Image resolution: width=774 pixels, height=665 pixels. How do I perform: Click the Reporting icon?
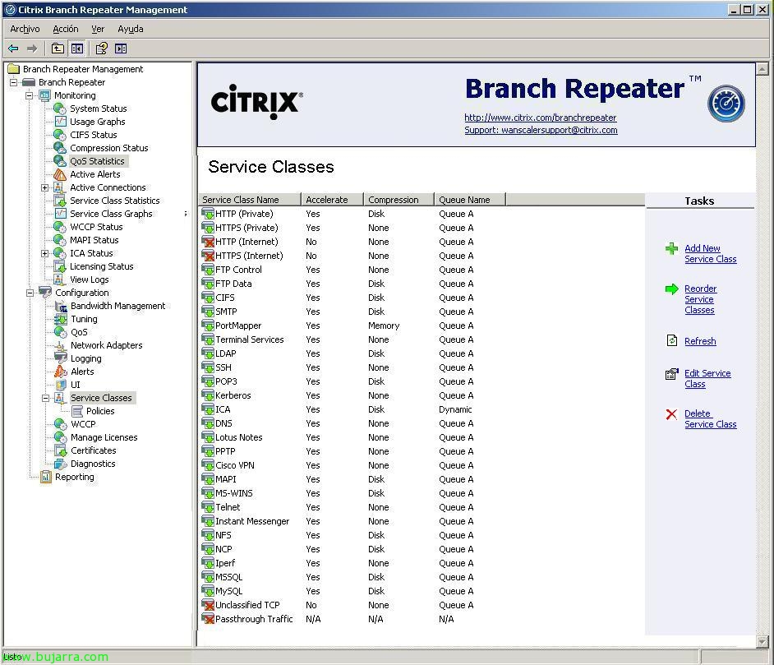click(x=46, y=477)
